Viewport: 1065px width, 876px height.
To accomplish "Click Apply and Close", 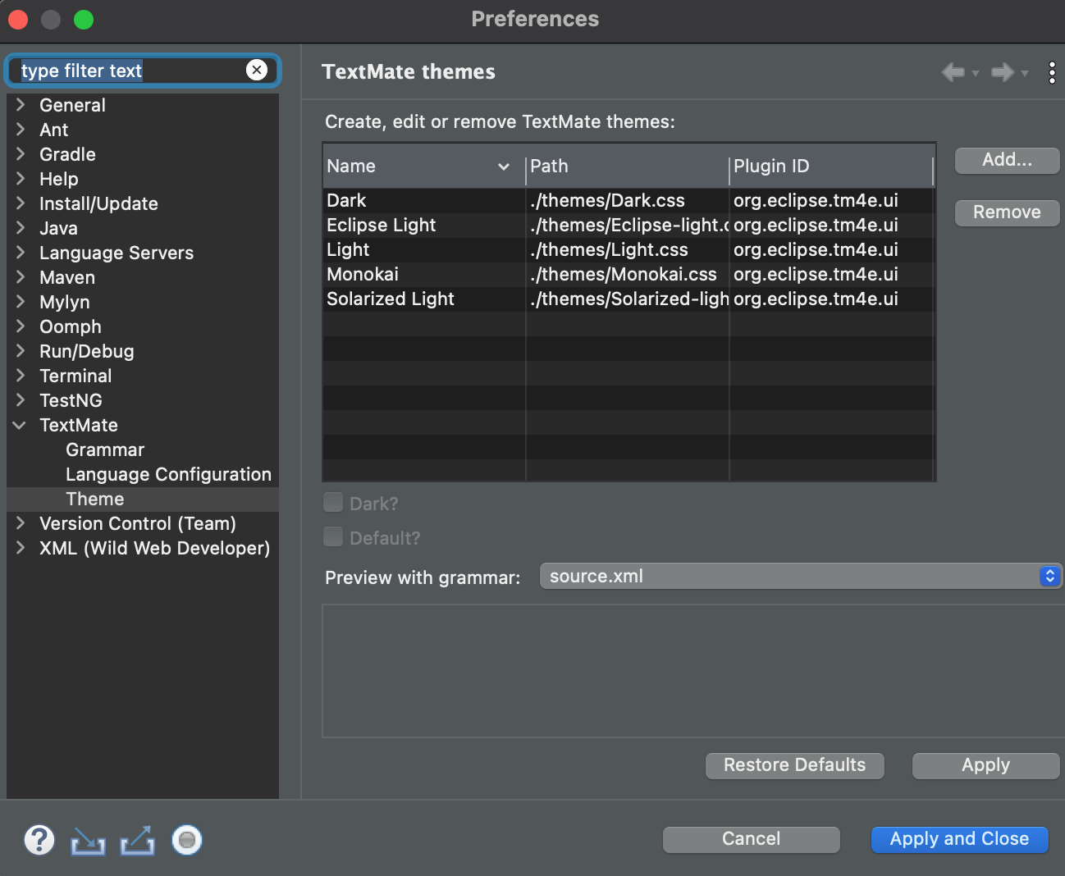I will 958,839.
